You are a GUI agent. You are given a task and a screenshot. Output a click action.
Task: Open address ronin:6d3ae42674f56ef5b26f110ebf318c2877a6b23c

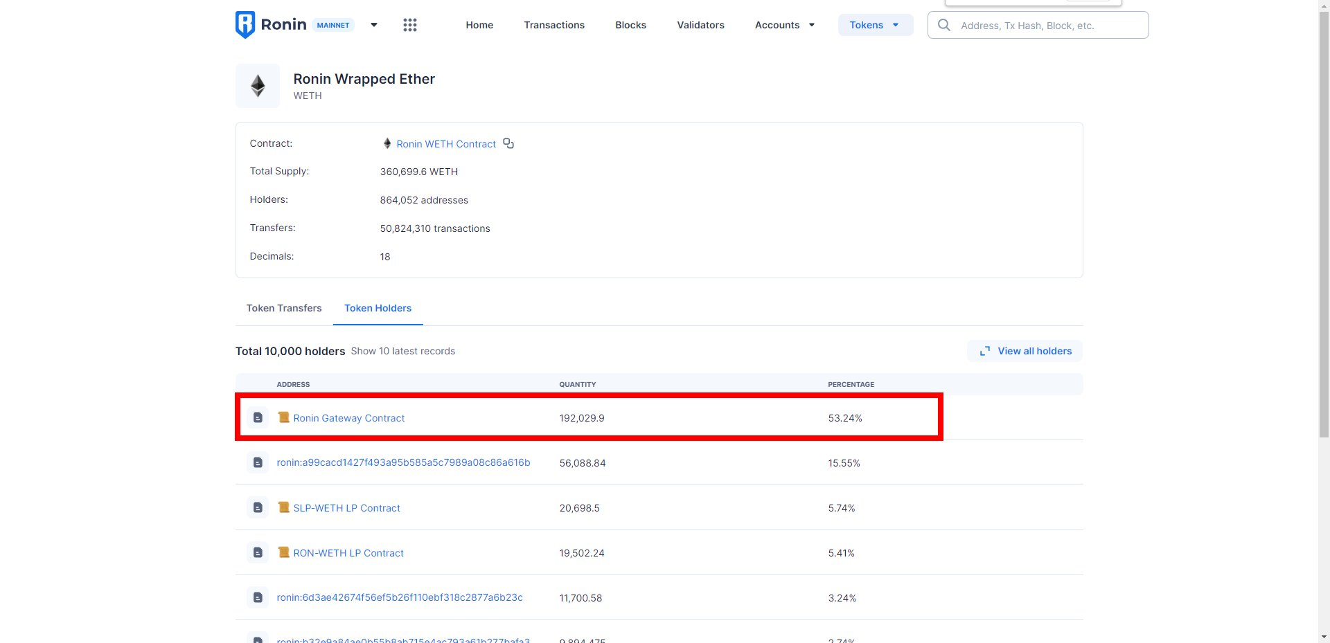400,597
